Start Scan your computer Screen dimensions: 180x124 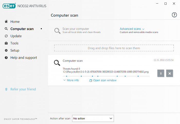point(76,29)
